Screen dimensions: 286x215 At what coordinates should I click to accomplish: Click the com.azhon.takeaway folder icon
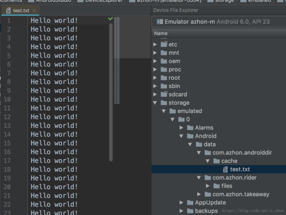[x=208, y=194]
